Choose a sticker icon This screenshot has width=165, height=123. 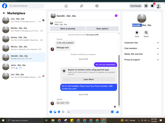[x=59, y=112]
